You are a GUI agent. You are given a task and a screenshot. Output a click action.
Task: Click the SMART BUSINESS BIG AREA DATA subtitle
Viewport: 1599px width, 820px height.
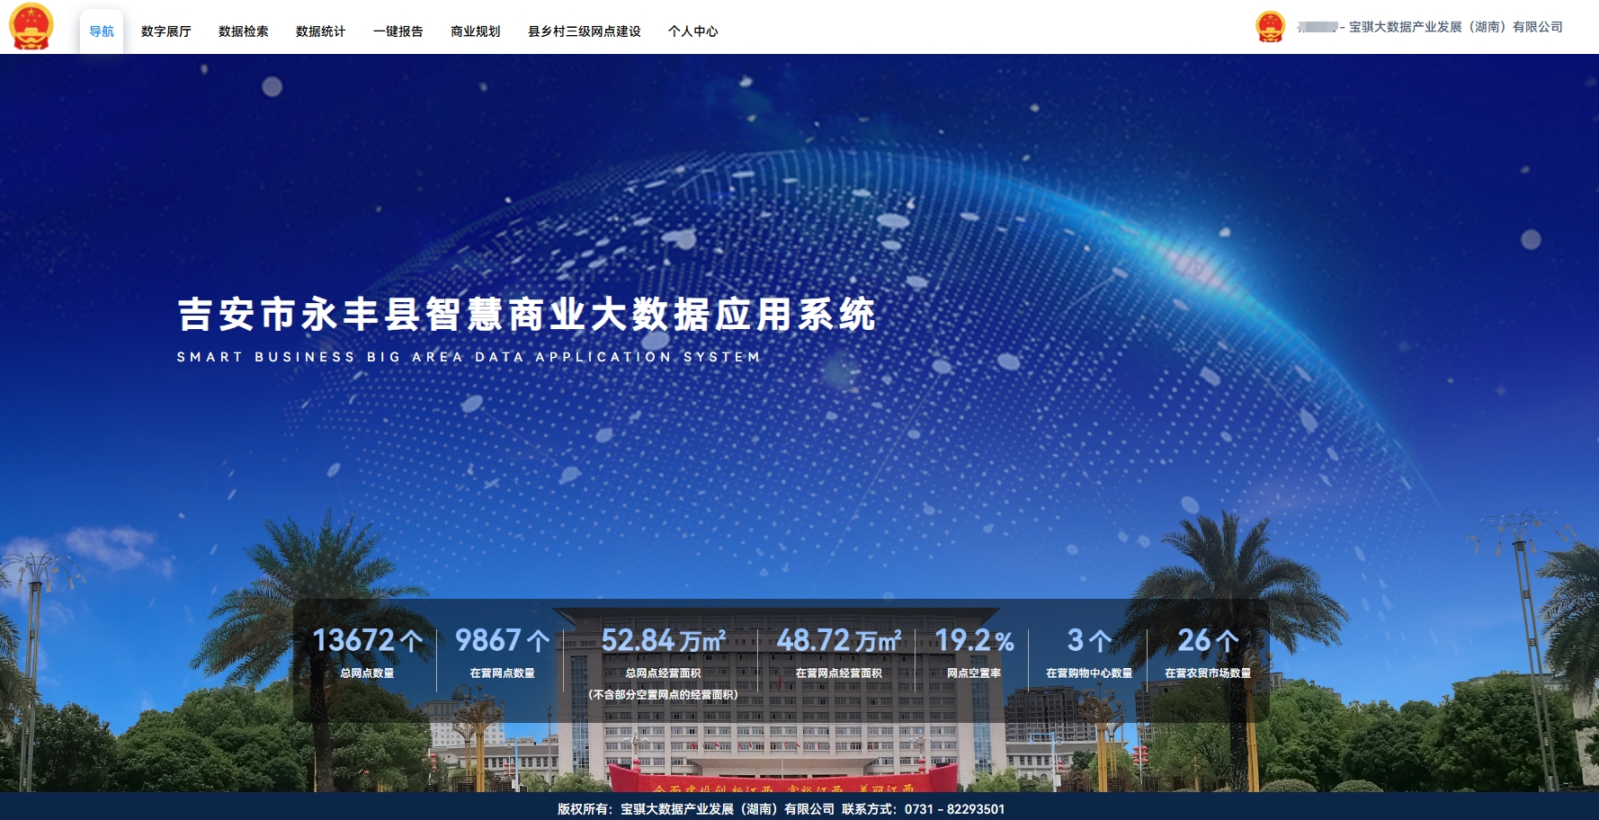tap(469, 357)
